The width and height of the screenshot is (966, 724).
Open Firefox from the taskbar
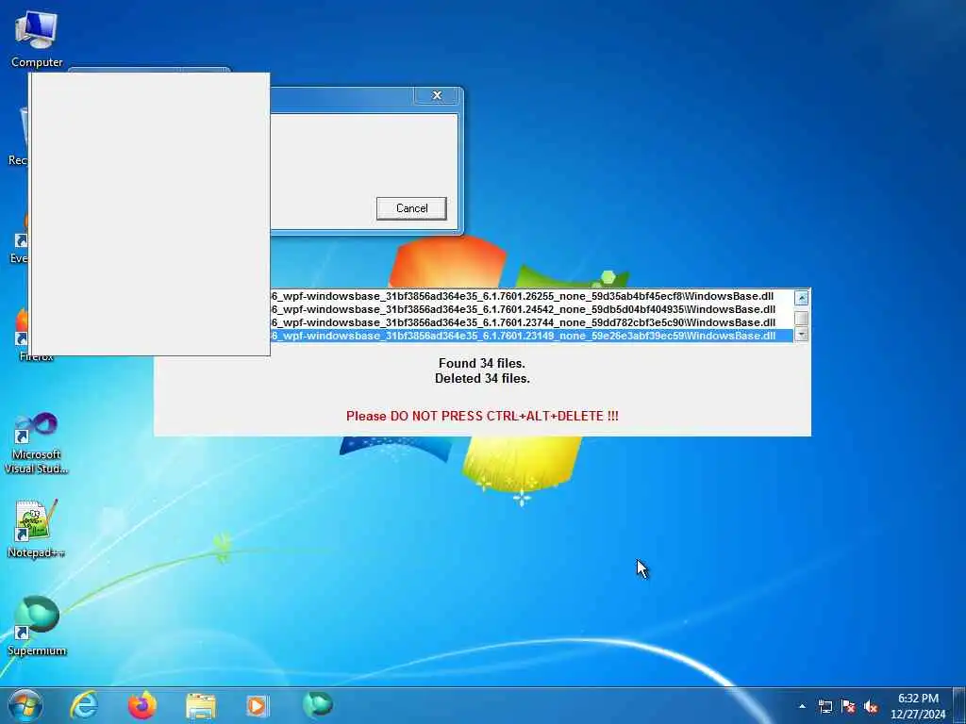coord(142,705)
